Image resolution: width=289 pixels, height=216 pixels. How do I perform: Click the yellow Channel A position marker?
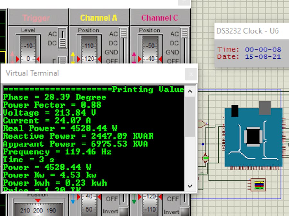point(73,58)
